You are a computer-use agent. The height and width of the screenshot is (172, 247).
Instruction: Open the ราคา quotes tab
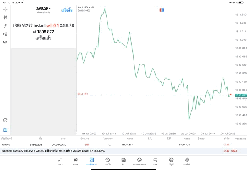click(x=60, y=162)
